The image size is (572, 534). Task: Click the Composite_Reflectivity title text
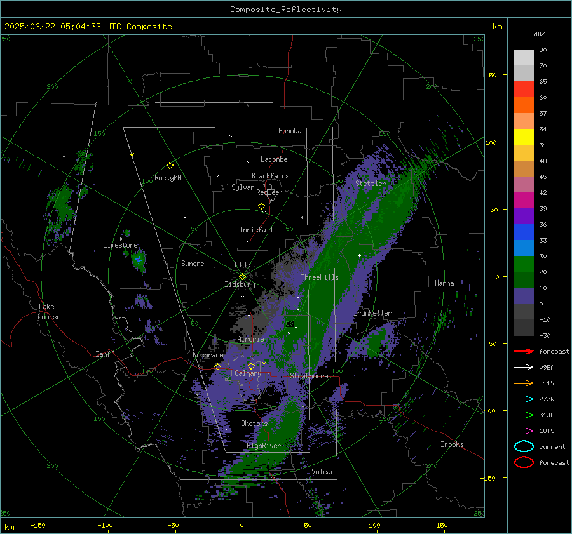pos(286,10)
